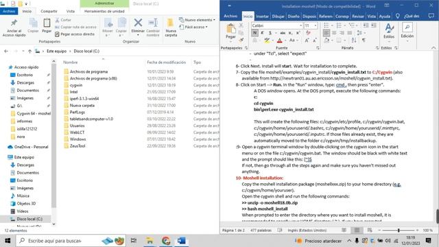This screenshot has height=247, width=439.
Task: Click Explorer's Pegar clipboard button
Action: coord(47,26)
